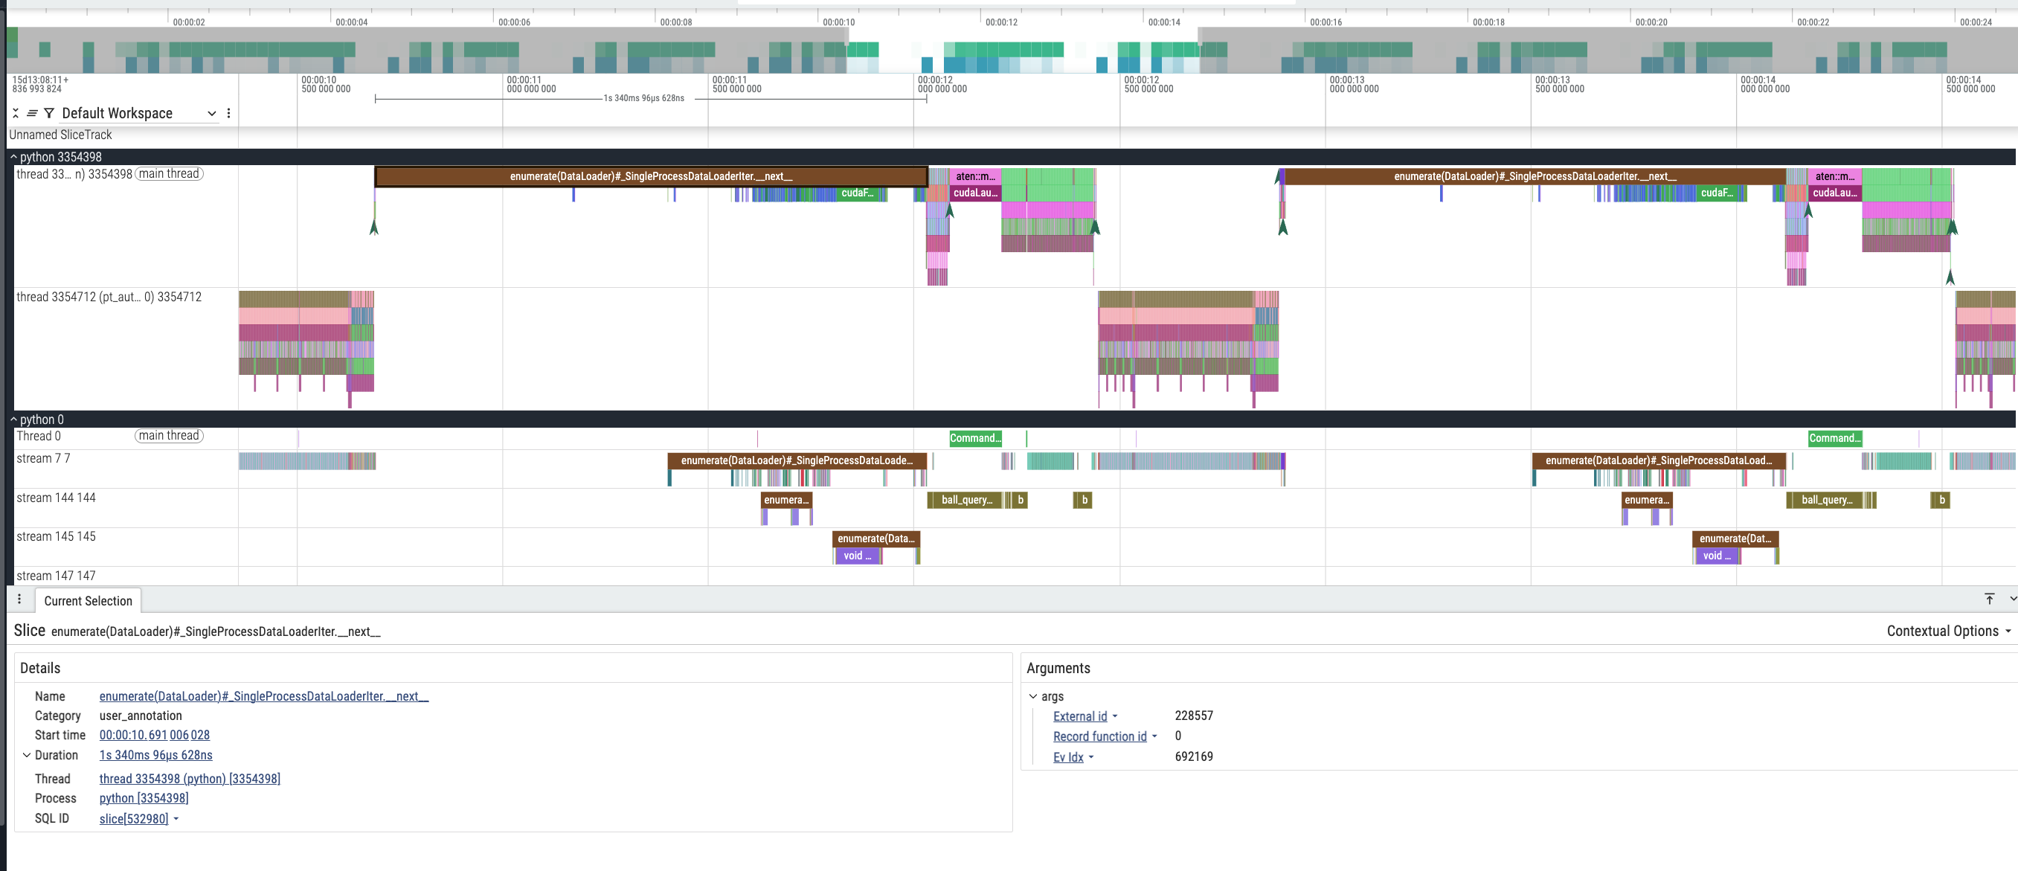Viewport: 2018px width, 871px height.
Task: Select the Current Selection tab
Action: (88, 602)
